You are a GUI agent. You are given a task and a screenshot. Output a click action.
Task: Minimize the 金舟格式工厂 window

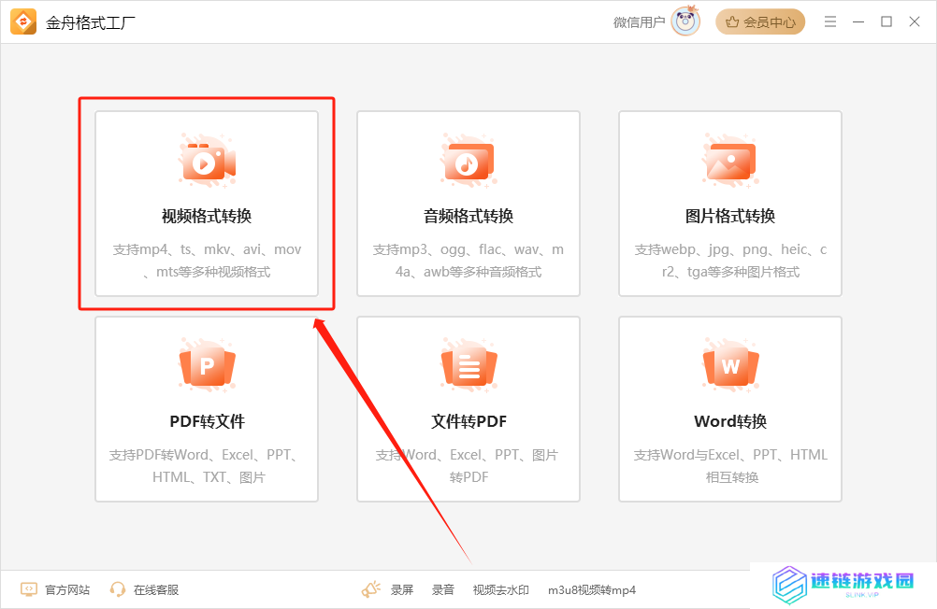pyautogui.click(x=858, y=22)
